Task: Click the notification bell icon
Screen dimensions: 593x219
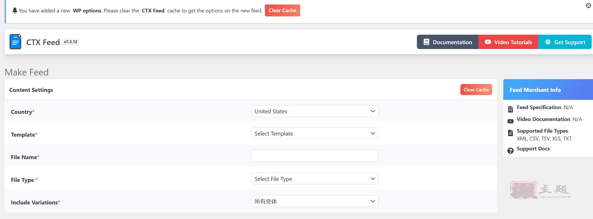Action: pyautogui.click(x=15, y=10)
